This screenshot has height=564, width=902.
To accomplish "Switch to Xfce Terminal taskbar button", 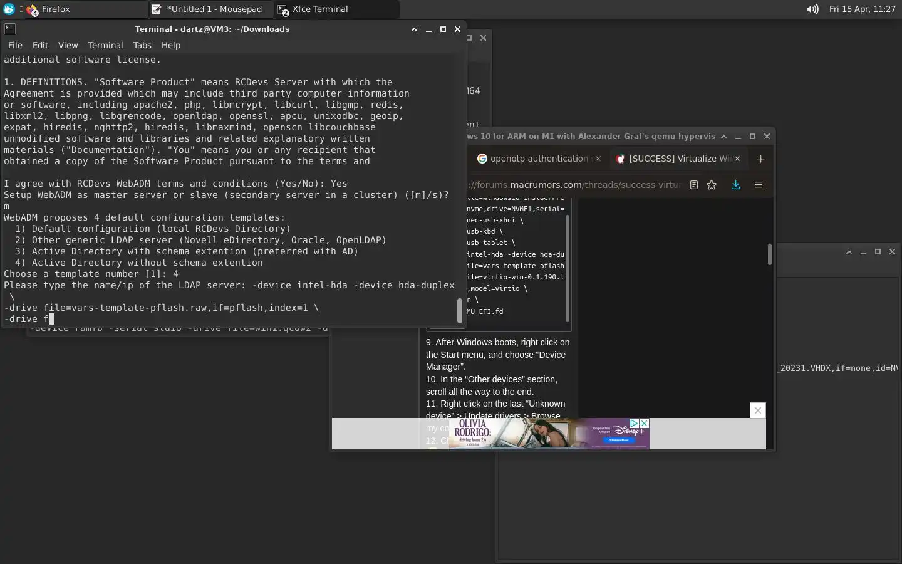I will tap(336, 9).
